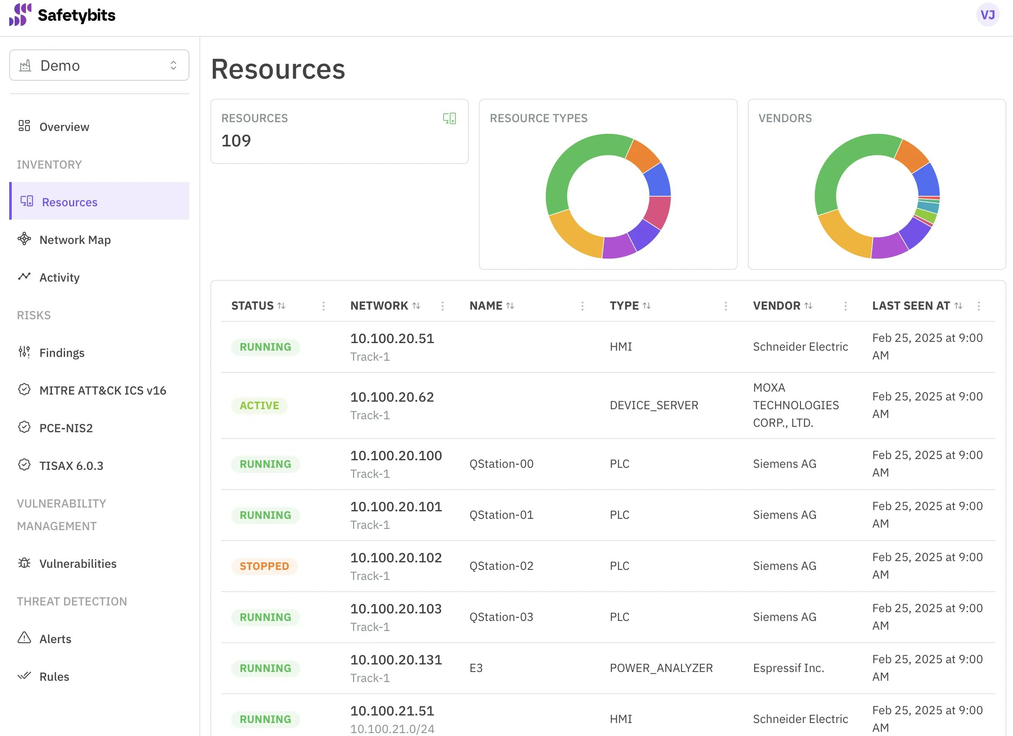Screen dimensions: 1013x736
Task: Sort table by Network column arrows
Action: coord(416,306)
